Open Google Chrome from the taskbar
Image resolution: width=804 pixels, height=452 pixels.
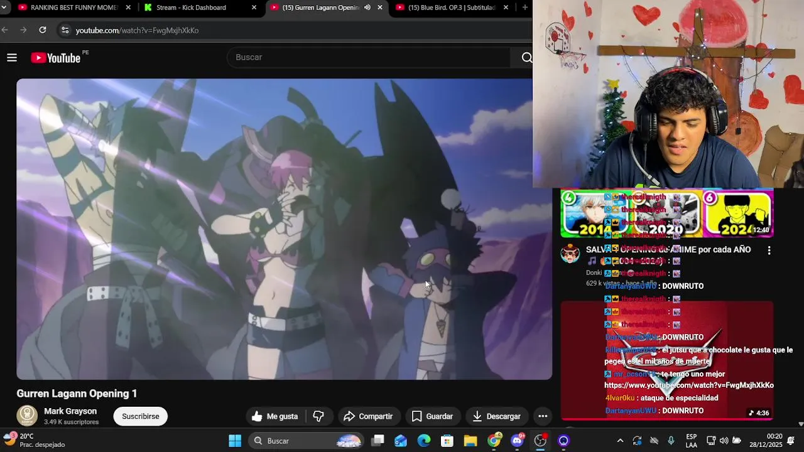[x=494, y=441]
